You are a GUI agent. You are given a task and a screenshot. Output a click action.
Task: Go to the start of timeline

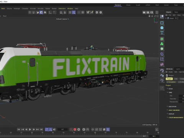(18, 130)
